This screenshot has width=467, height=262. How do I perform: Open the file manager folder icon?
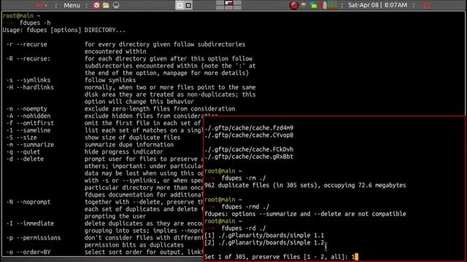(x=106, y=5)
